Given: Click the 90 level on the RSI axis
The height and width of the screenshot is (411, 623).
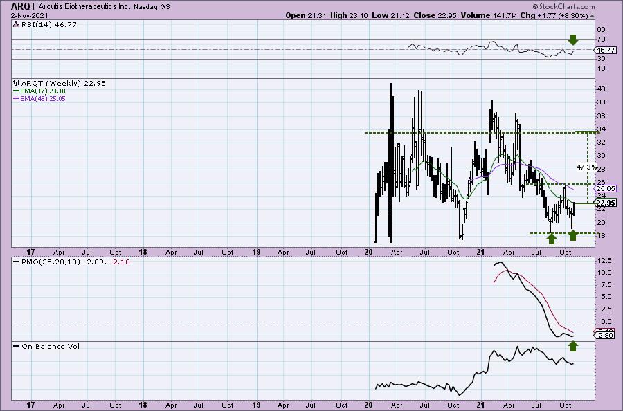Looking at the screenshot, I should (x=602, y=29).
